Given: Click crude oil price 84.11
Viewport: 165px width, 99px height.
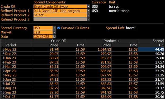Looking at the screenshot, I should coord(54,79).
